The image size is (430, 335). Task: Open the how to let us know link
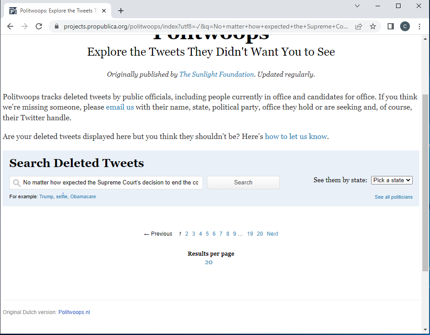click(296, 136)
